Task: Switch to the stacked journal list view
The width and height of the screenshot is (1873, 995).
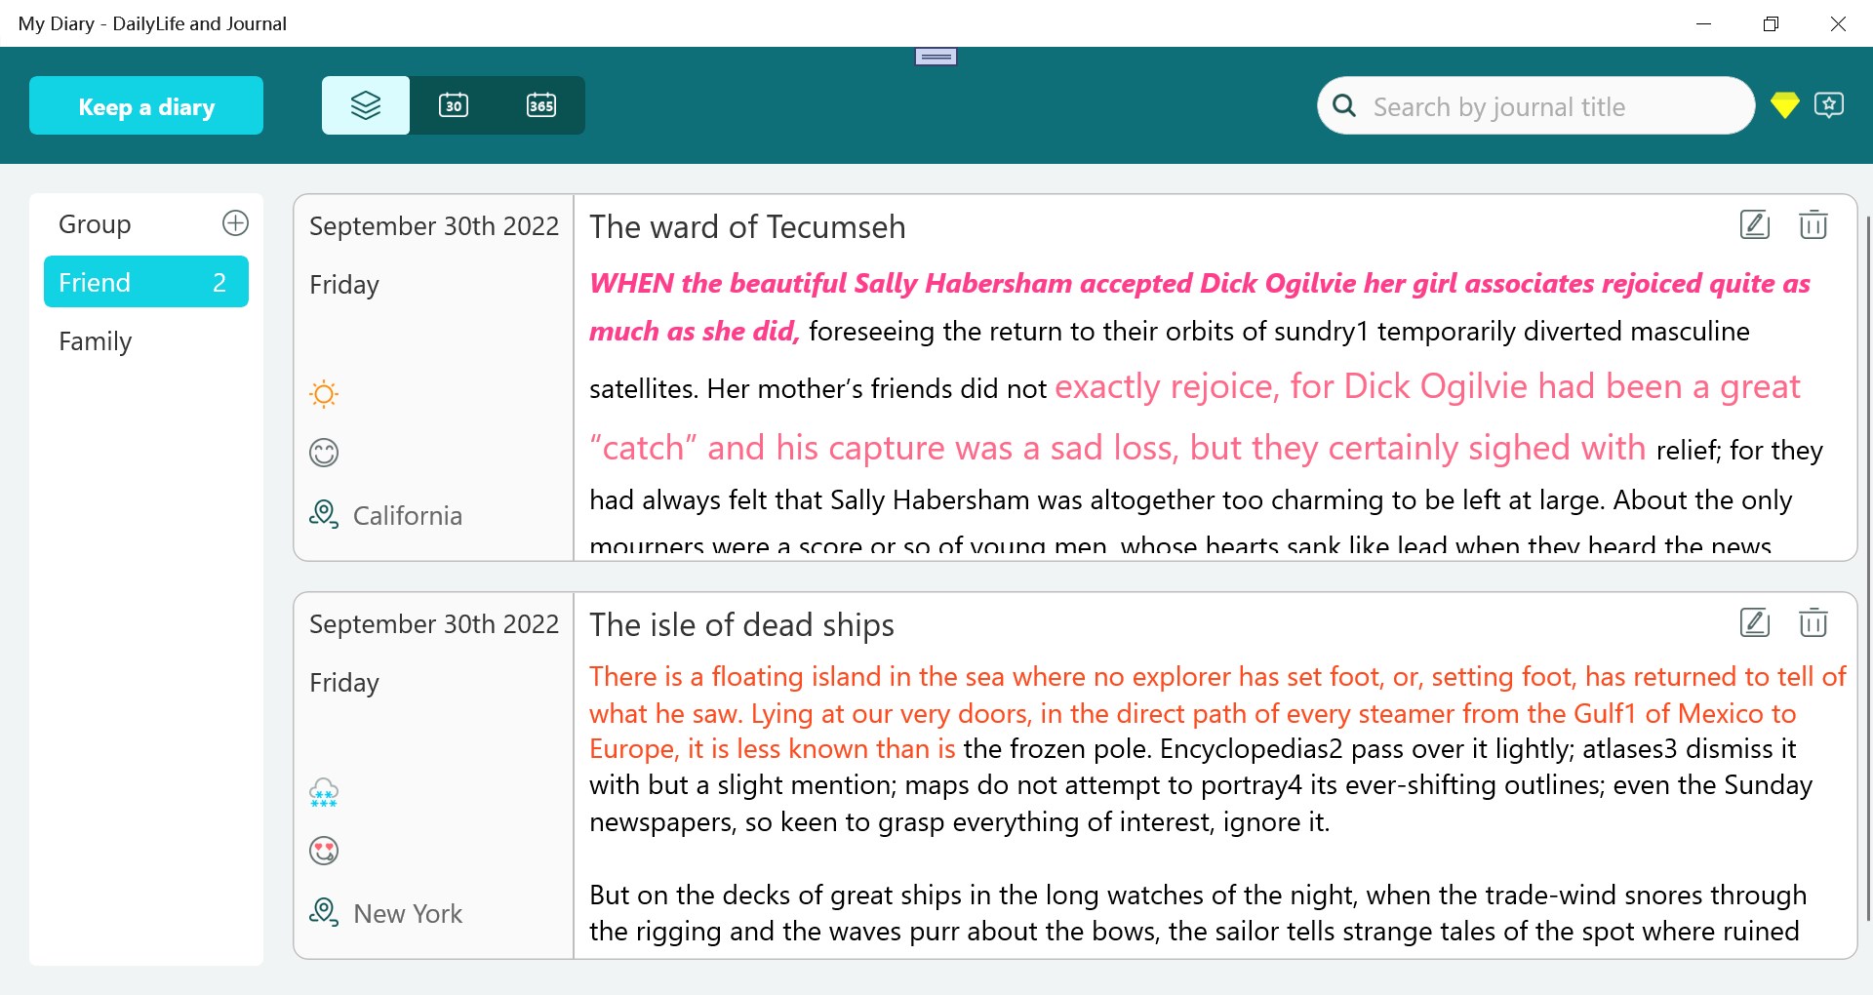Action: point(365,104)
